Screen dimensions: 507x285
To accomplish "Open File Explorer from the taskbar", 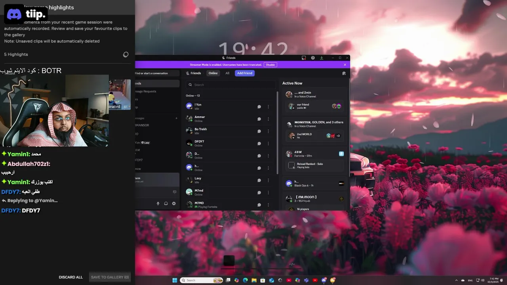I will click(254, 280).
